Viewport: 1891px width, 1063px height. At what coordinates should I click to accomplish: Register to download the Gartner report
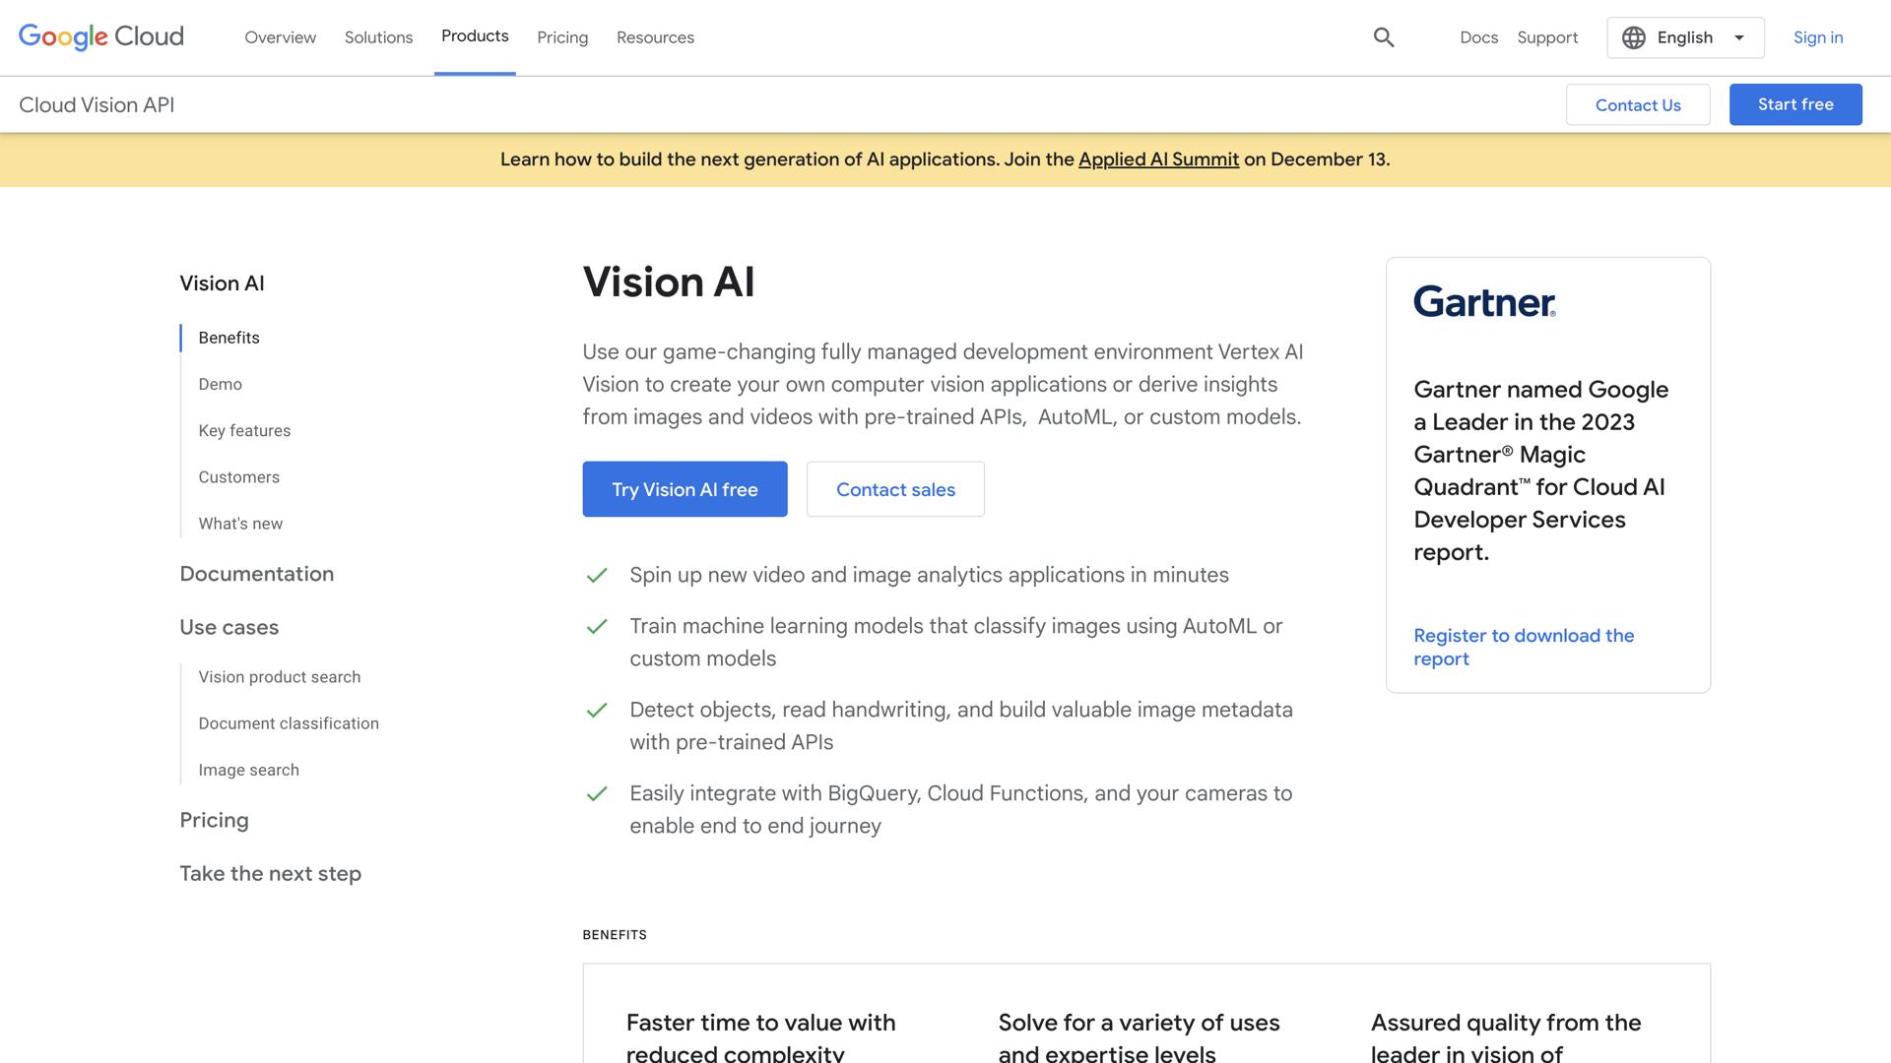(1524, 647)
